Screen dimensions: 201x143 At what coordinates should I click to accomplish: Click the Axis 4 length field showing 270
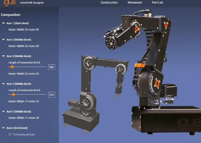click(x=52, y=95)
